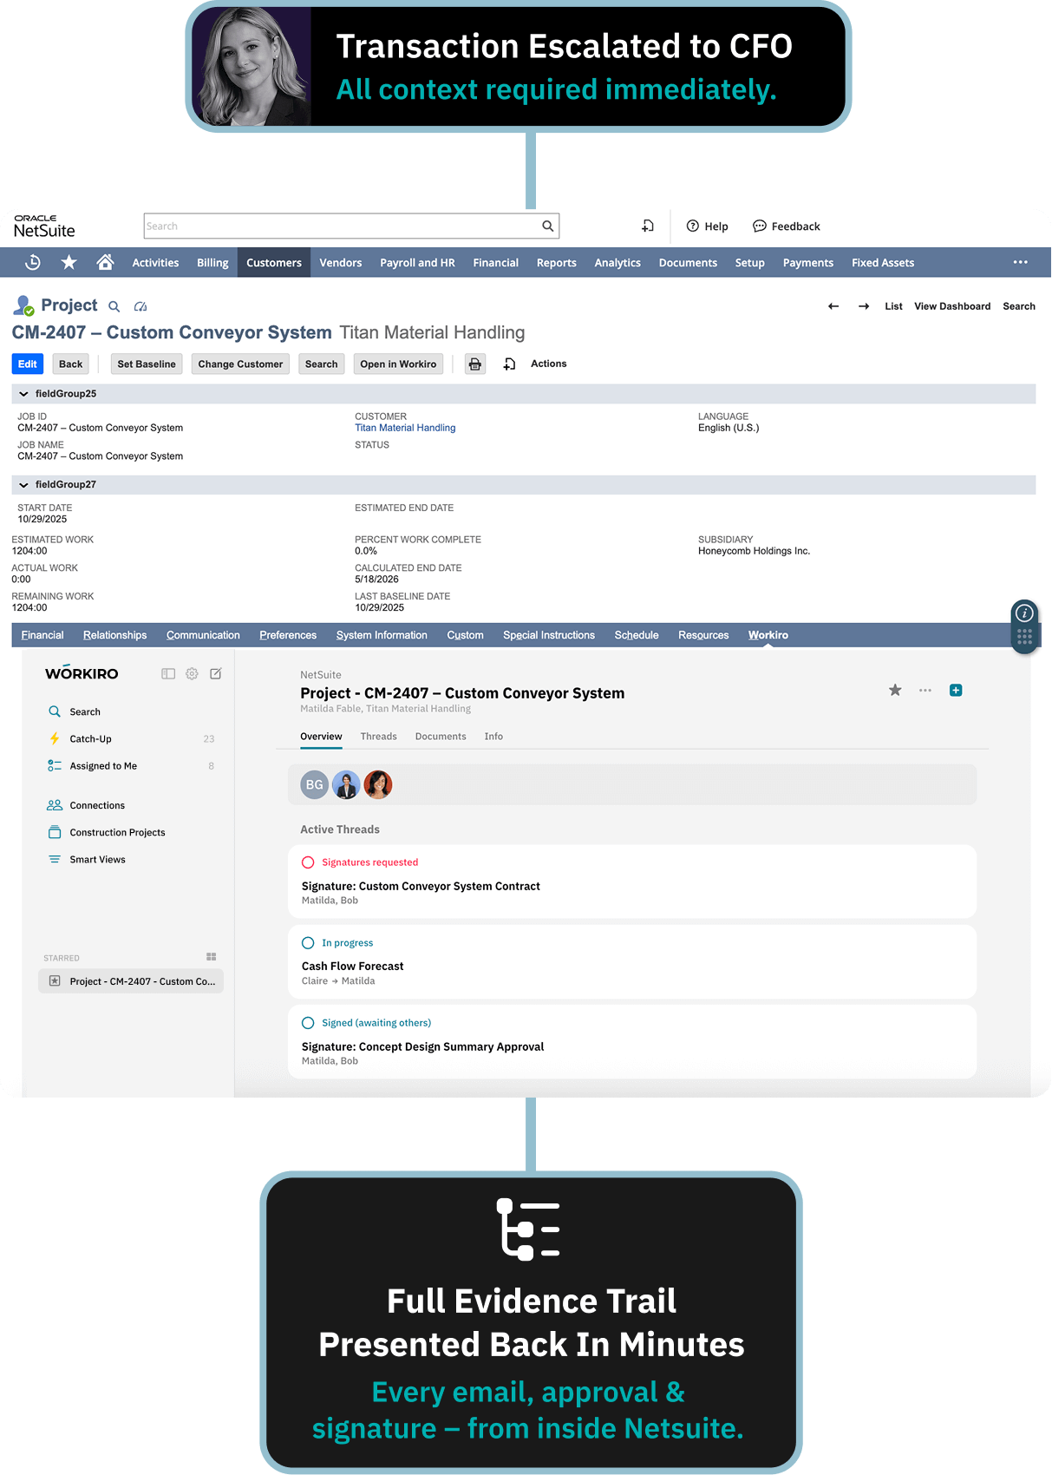The height and width of the screenshot is (1475, 1052).
Task: Click Open in Workiro button
Action: tap(398, 364)
